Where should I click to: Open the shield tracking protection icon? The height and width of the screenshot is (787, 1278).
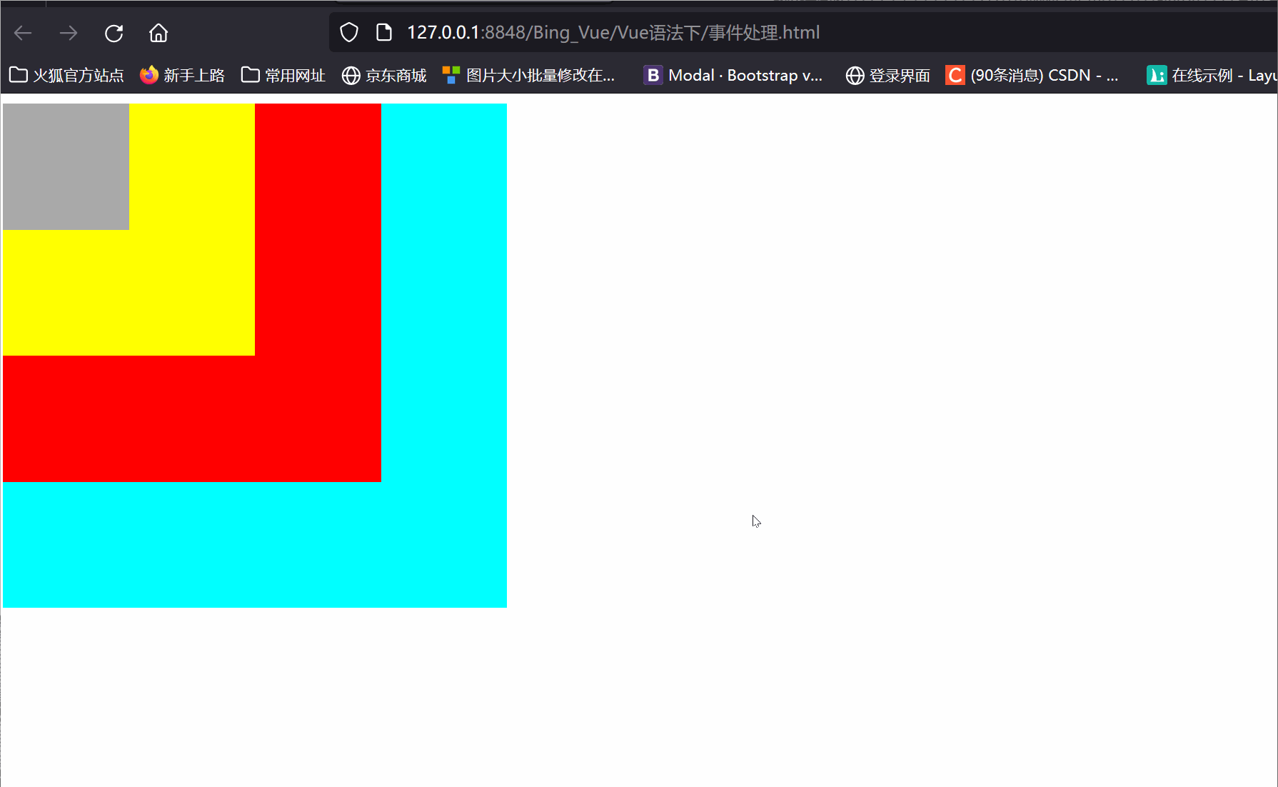click(348, 32)
